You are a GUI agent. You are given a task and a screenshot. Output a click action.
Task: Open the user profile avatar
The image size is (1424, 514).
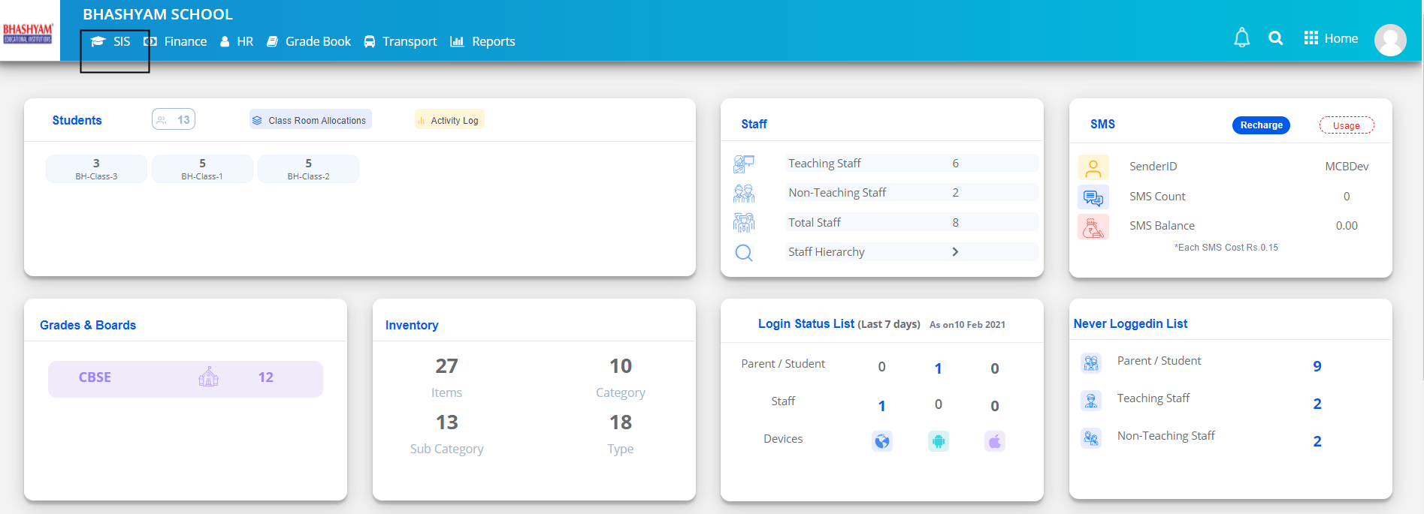(1390, 40)
